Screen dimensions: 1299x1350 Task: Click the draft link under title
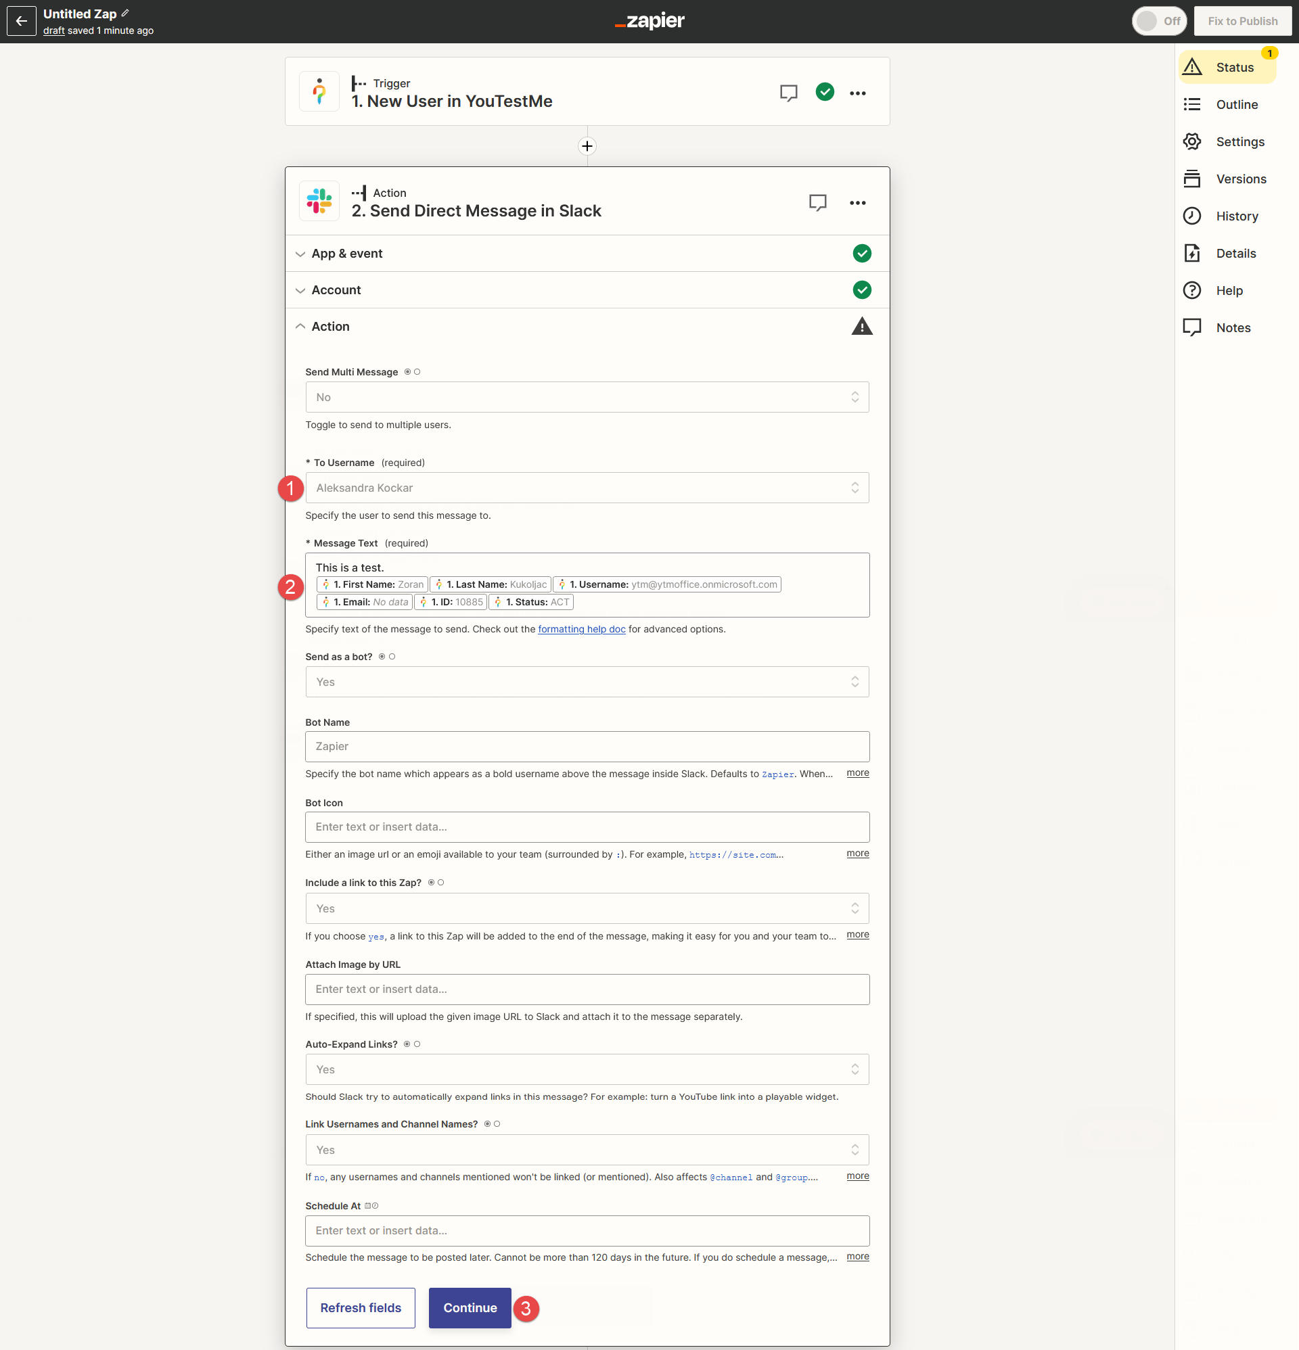[53, 30]
